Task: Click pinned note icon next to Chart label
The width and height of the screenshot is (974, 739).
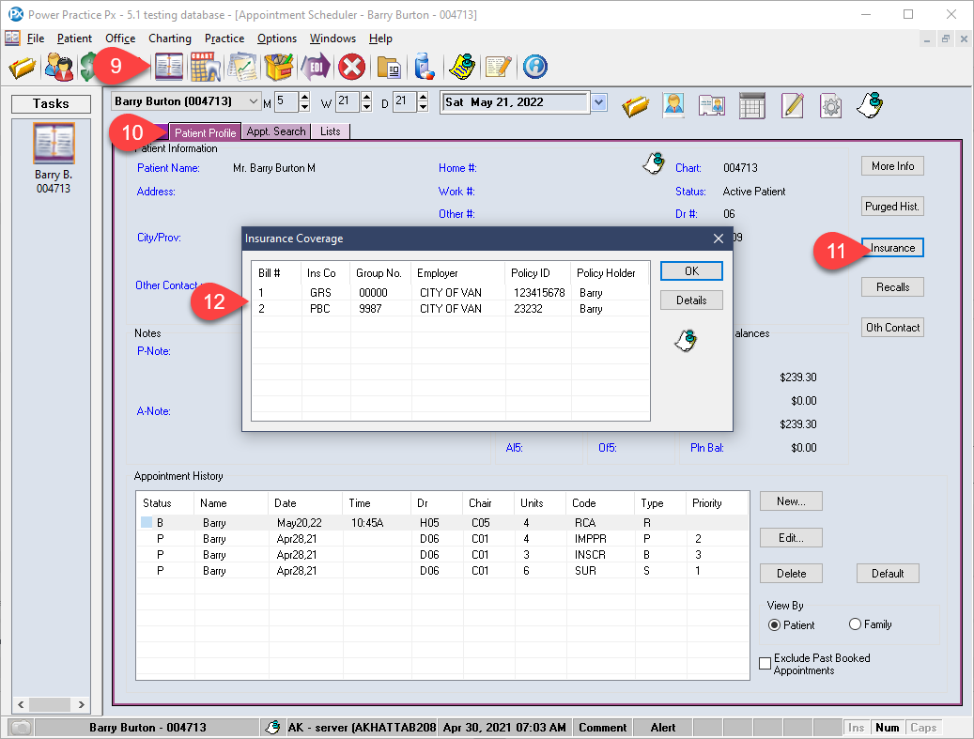Action: click(654, 163)
